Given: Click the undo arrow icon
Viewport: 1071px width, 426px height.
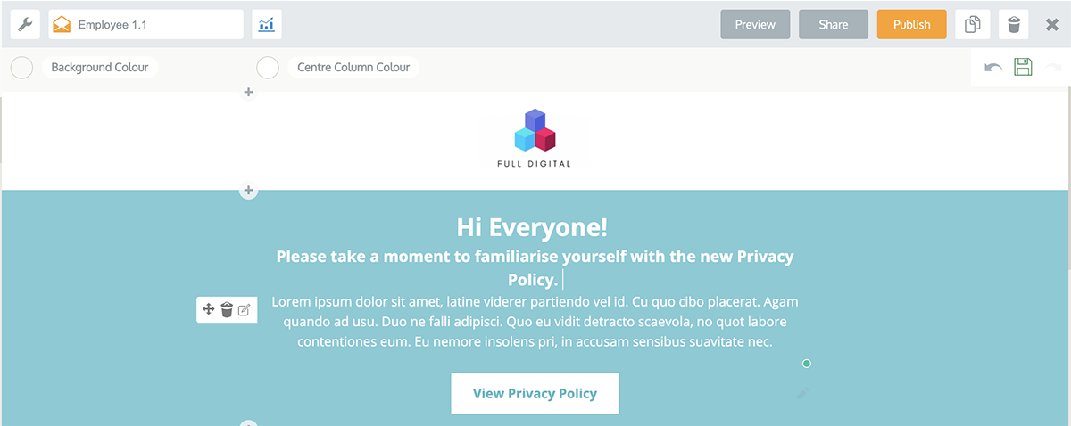Looking at the screenshot, I should (x=993, y=68).
